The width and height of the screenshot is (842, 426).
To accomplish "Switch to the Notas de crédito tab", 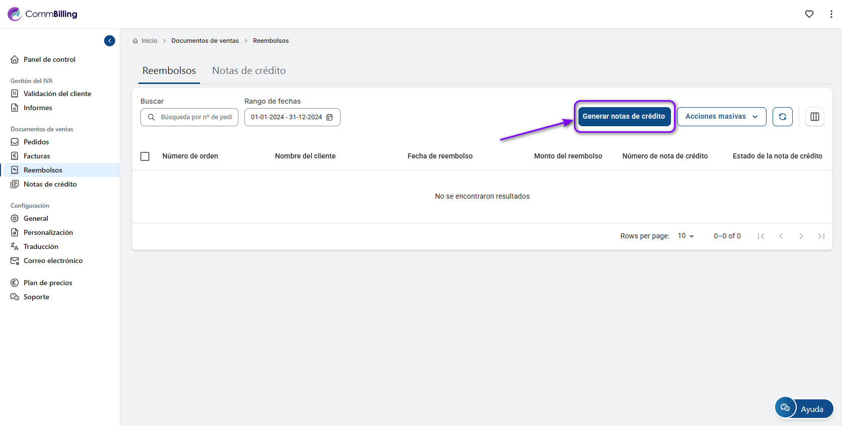I will point(248,71).
